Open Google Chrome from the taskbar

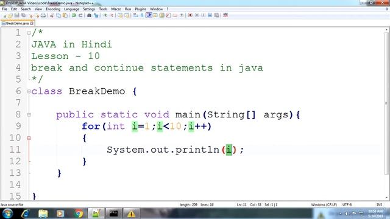[x=79, y=214]
